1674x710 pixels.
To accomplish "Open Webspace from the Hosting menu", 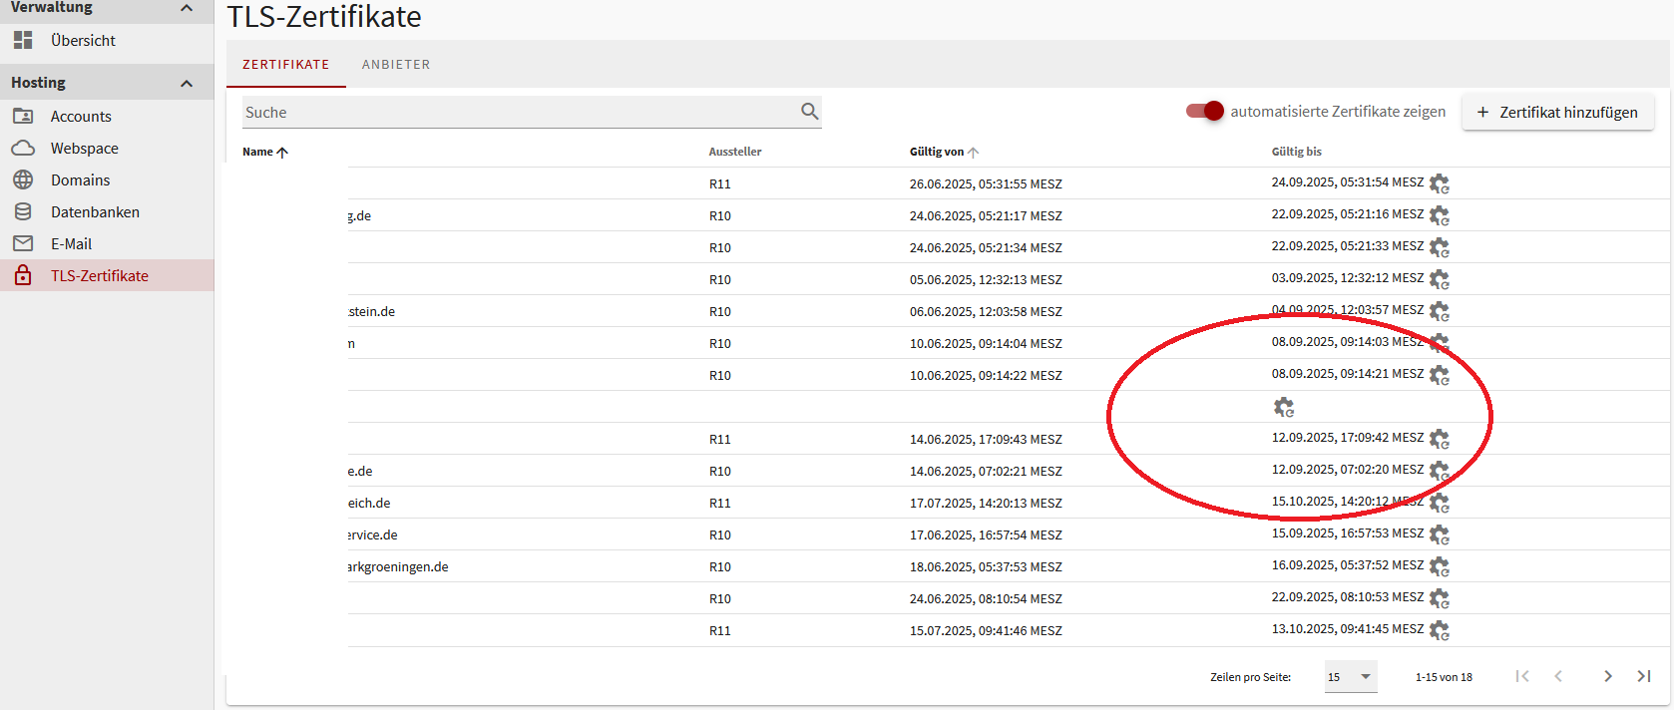I will pyautogui.click(x=84, y=148).
